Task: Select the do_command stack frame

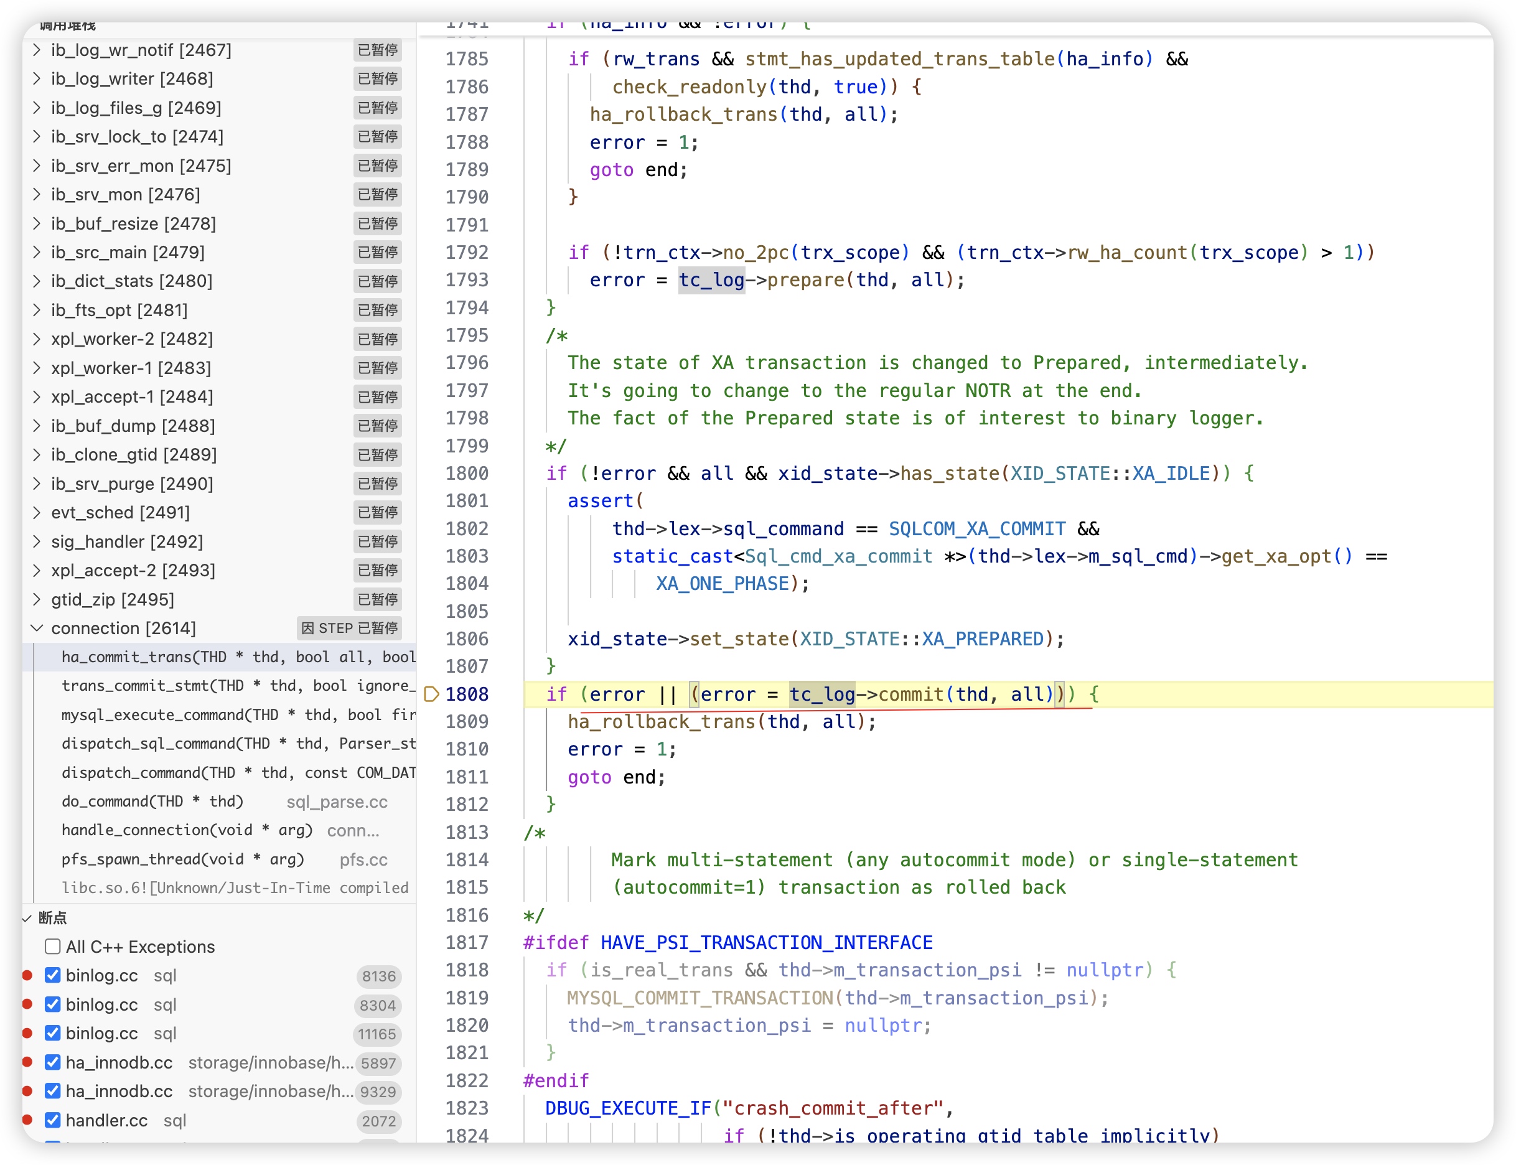Action: (152, 802)
